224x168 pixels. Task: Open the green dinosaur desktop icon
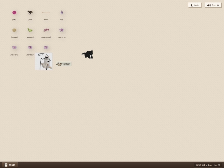[x=30, y=30]
